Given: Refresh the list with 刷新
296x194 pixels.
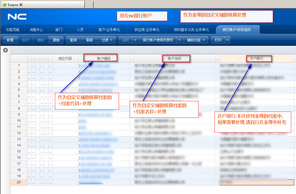Looking at the screenshot, I should click(x=89, y=40).
